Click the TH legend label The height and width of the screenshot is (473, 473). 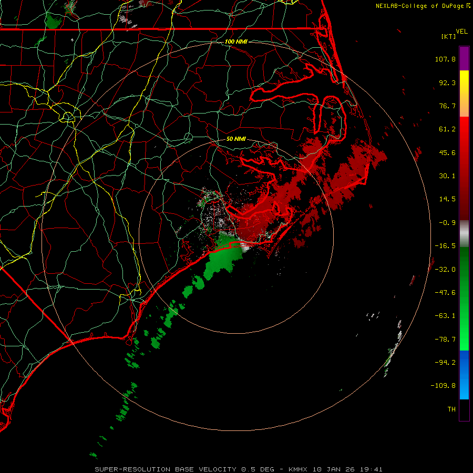click(451, 409)
